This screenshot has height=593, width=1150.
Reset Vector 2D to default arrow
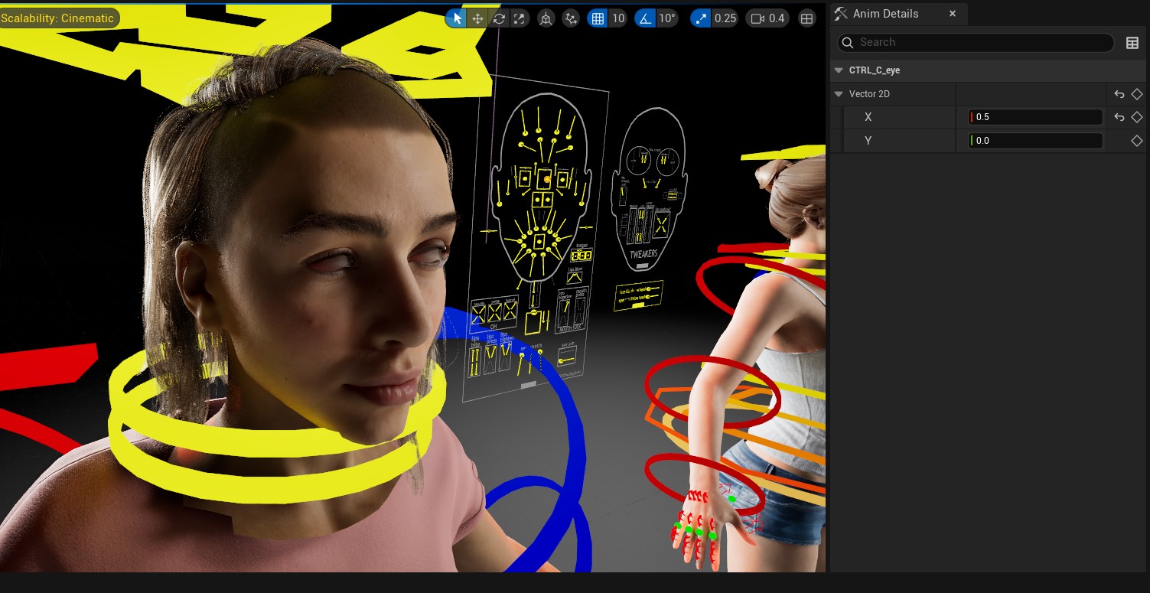pyautogui.click(x=1119, y=94)
